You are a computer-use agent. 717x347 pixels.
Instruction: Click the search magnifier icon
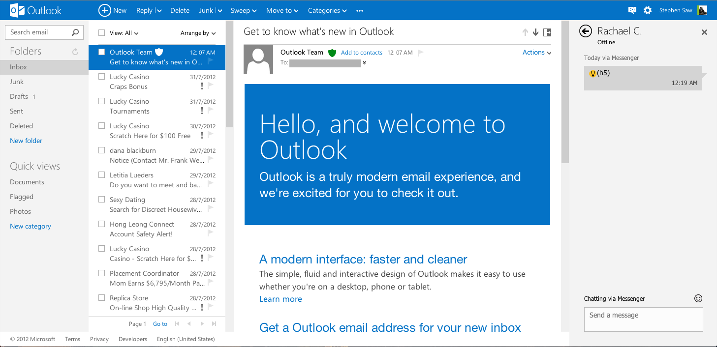tap(75, 32)
